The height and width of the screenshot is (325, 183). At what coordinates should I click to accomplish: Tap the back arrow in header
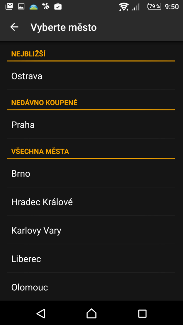(x=14, y=27)
